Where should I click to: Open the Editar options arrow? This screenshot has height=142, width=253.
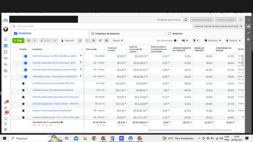tap(55, 41)
